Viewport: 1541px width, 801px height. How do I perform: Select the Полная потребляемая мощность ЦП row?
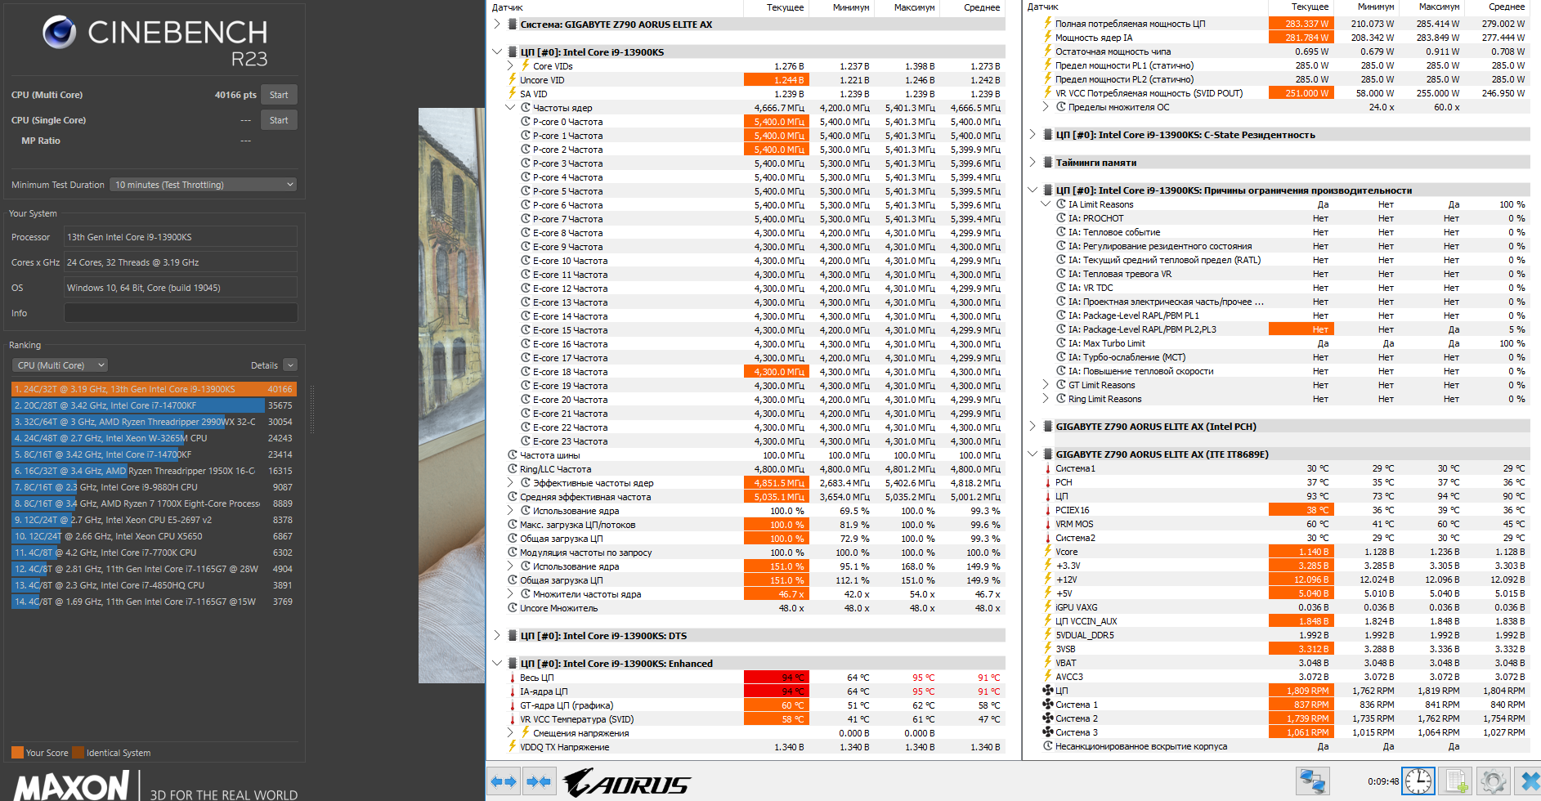click(1284, 24)
